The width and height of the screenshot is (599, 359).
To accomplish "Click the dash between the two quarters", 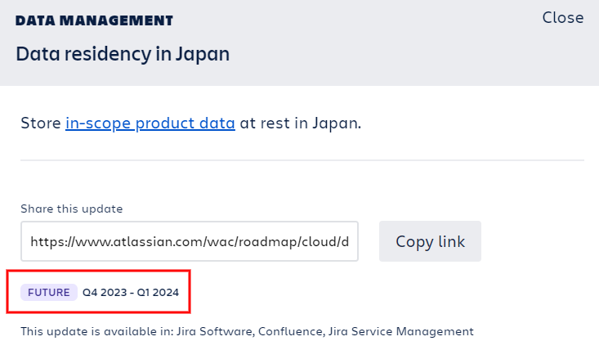I will click(x=132, y=293).
